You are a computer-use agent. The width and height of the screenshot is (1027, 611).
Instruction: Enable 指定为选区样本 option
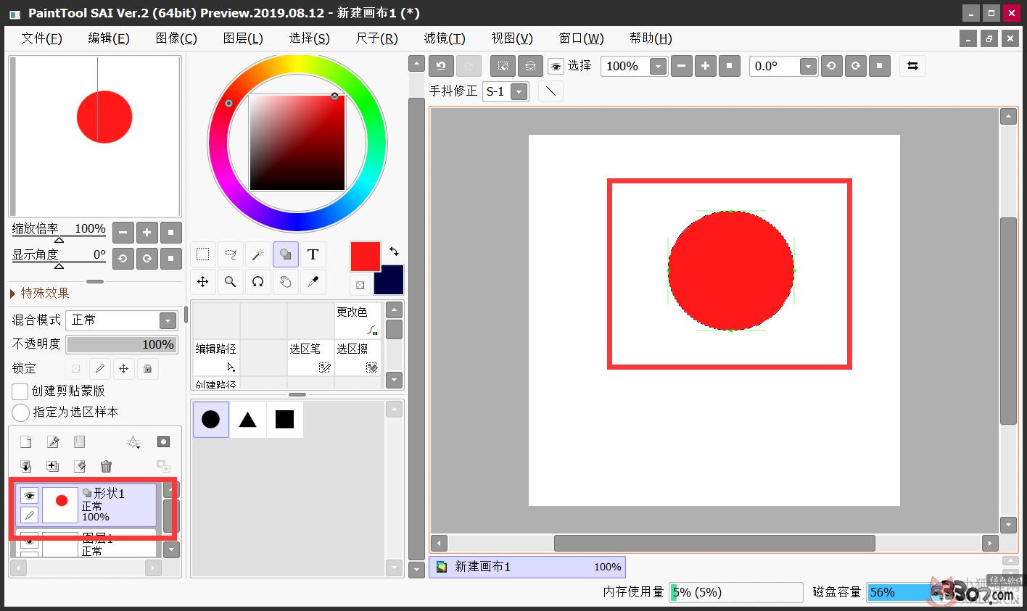pyautogui.click(x=20, y=412)
